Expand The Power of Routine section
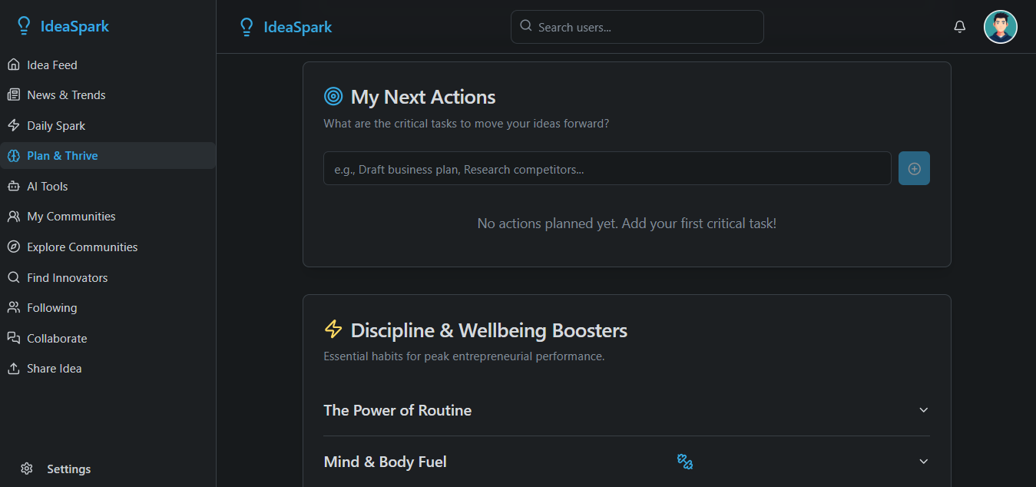The width and height of the screenshot is (1036, 487). click(x=627, y=410)
